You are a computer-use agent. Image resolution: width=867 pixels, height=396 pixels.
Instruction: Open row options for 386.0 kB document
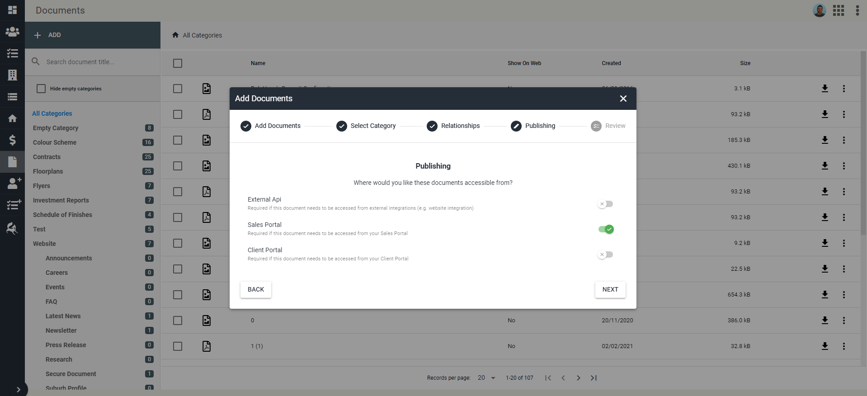click(x=843, y=321)
